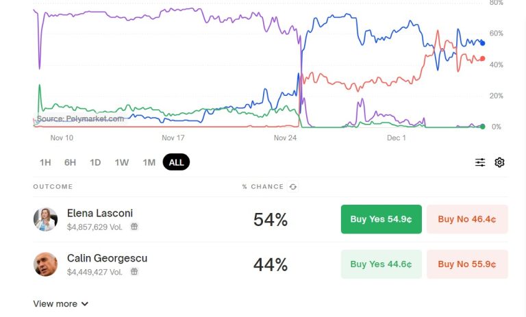Switch chart to 1M range
This screenshot has width=526, height=317.
coord(149,162)
